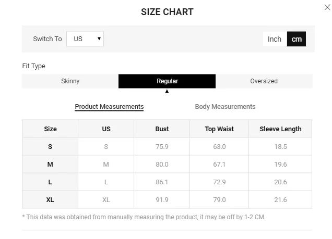Select the size M row label

click(50, 165)
